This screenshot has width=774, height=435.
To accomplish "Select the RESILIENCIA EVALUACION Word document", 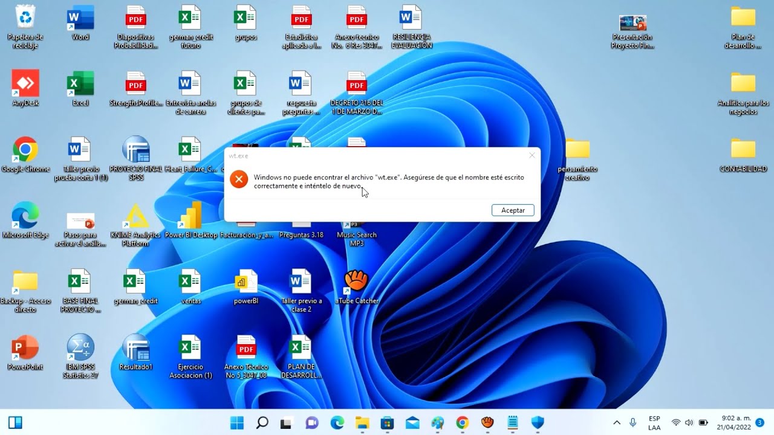I will click(x=411, y=28).
